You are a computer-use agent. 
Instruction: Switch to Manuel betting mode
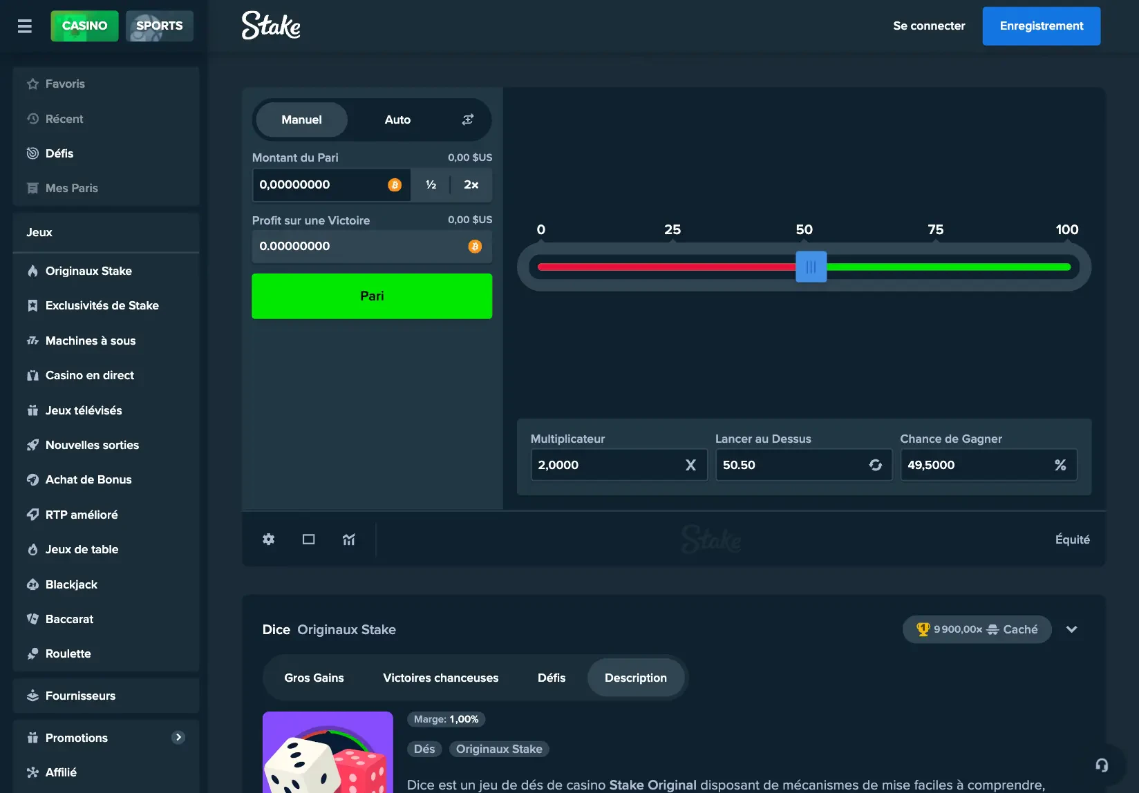tap(301, 120)
